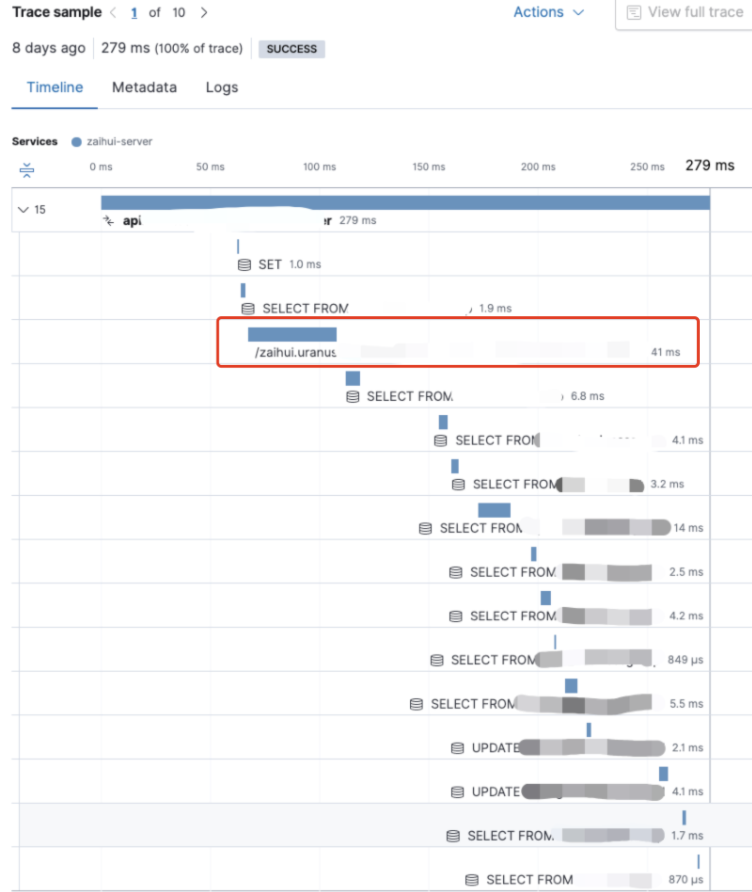Image resolution: width=752 pixels, height=892 pixels.
Task: Open the UPDATE label of the 2.1 ms span
Action: pyautogui.click(x=495, y=748)
